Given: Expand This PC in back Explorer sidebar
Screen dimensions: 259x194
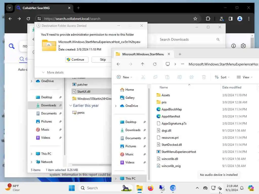Looking at the screenshot, I should 31,154.
